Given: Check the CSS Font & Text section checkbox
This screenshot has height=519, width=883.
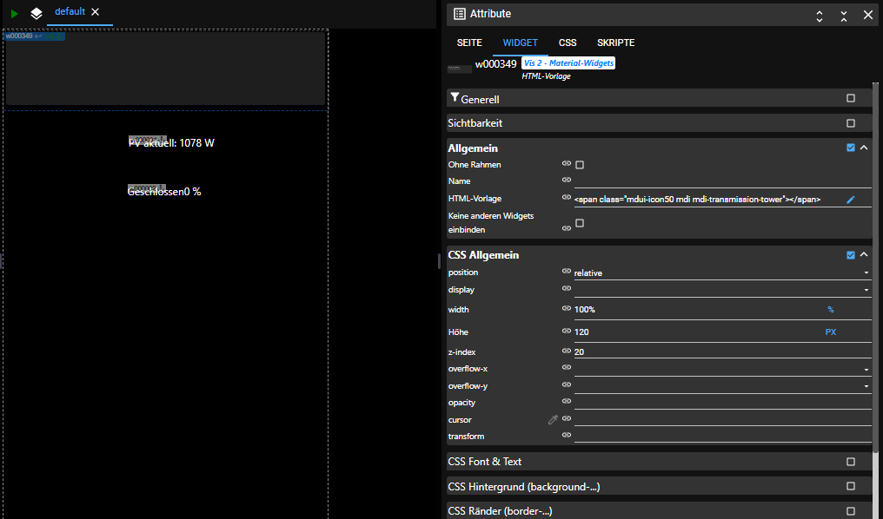Looking at the screenshot, I should point(851,462).
